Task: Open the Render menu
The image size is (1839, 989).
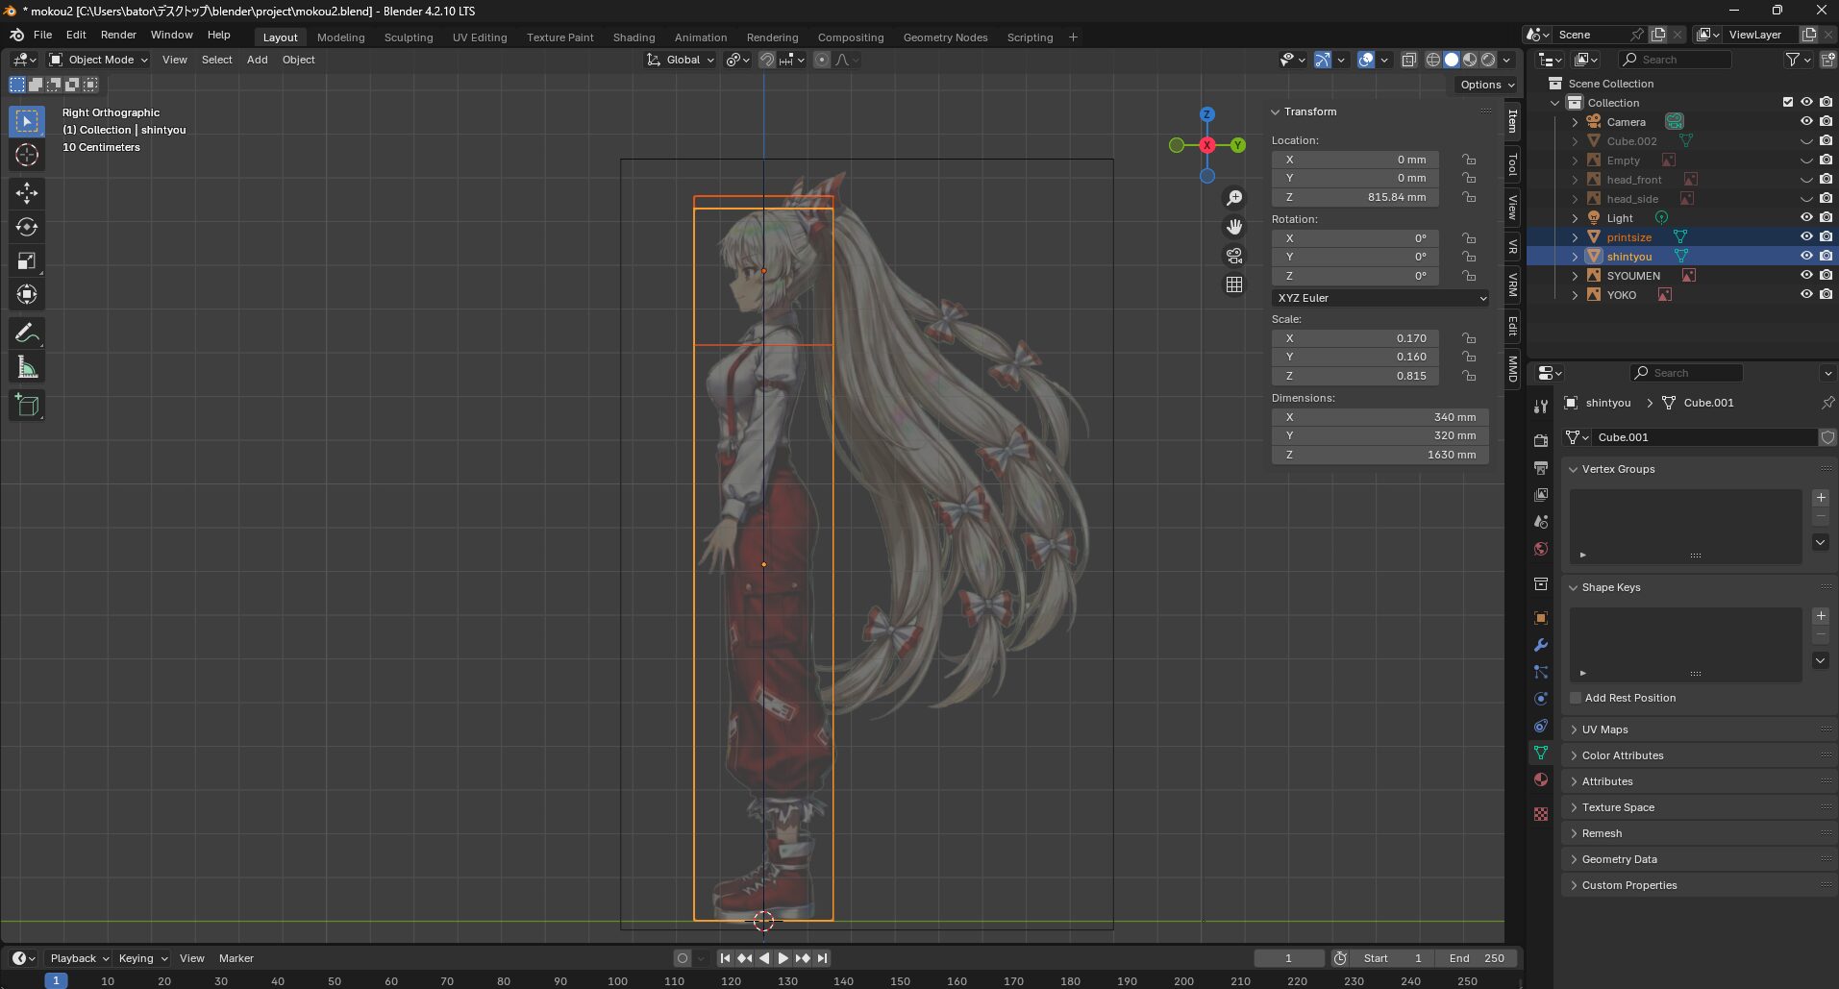Action: point(118,35)
